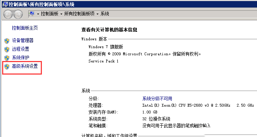Open 远程设置 from the sidebar

[20, 49]
